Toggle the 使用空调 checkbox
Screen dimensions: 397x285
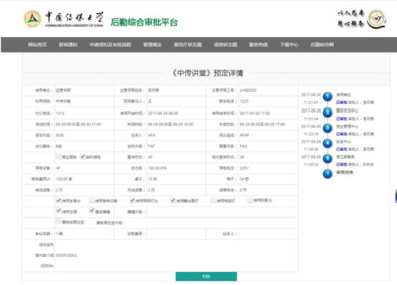[59, 210]
